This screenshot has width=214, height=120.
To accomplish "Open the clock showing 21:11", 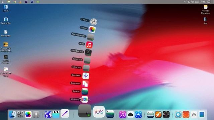I will 203,2.
